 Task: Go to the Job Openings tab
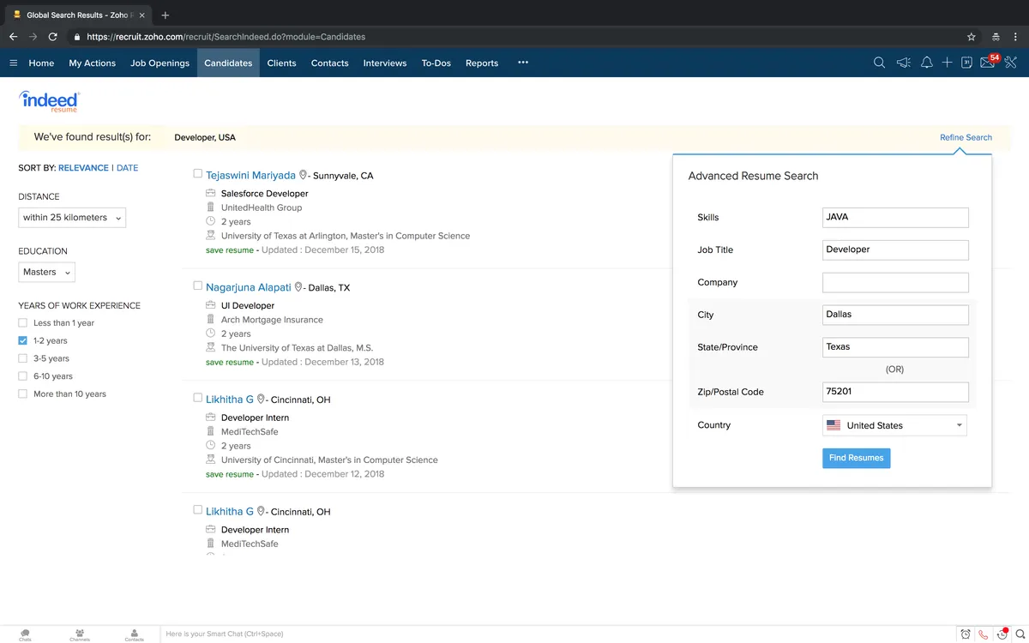tap(159, 63)
